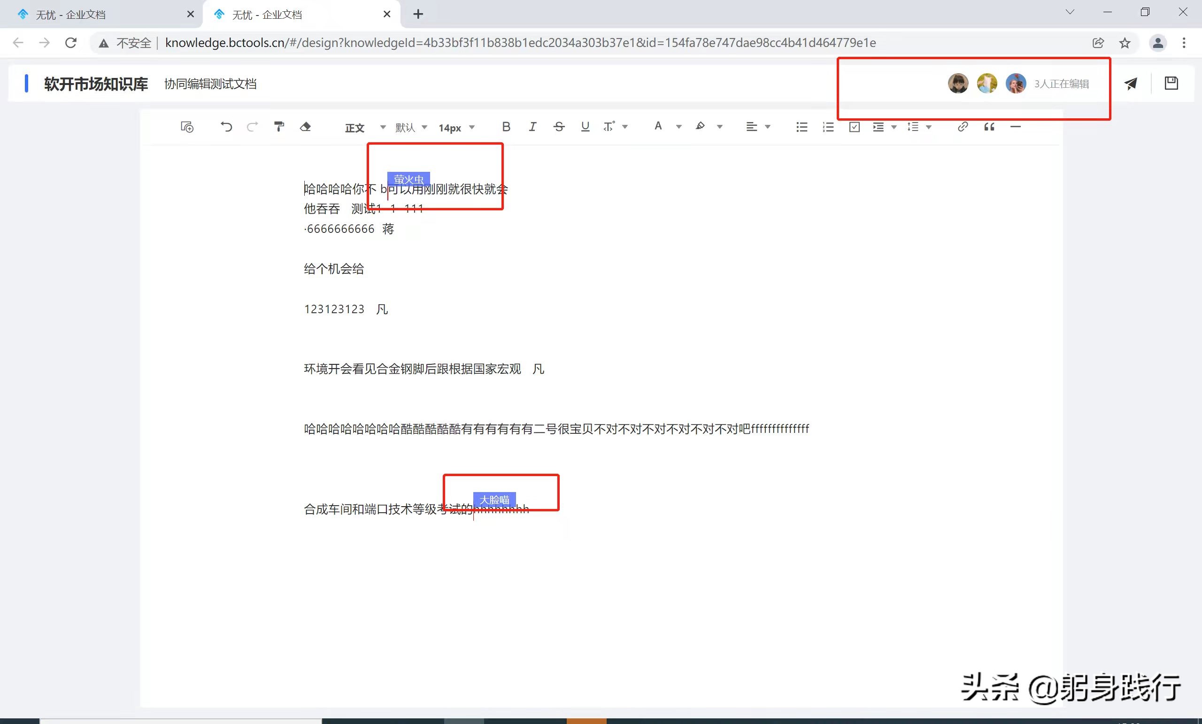This screenshot has width=1202, height=724.
Task: Insert horizontal divider line
Action: point(1016,127)
